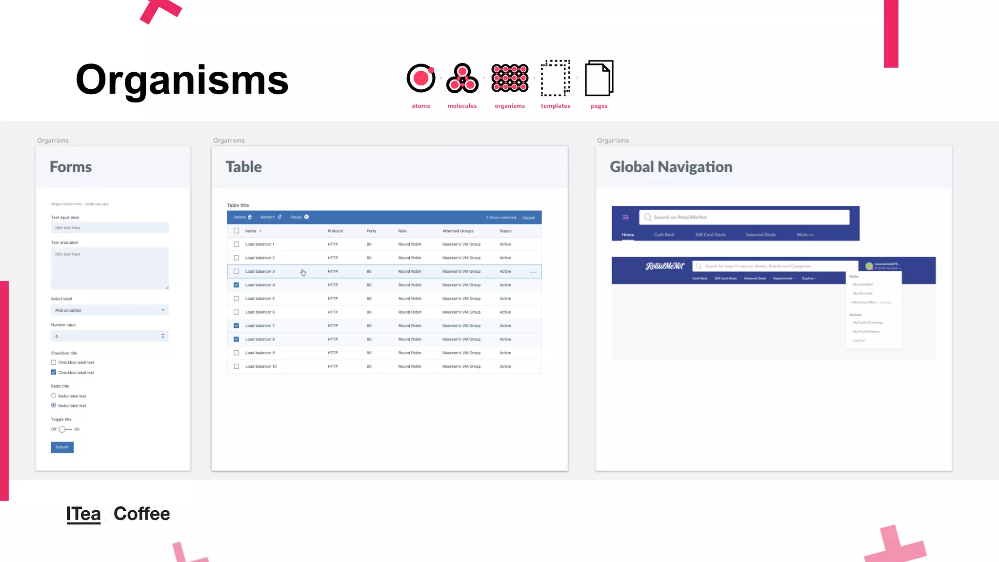
Task: Switch to the Gift Card Deals tab
Action: pos(710,235)
